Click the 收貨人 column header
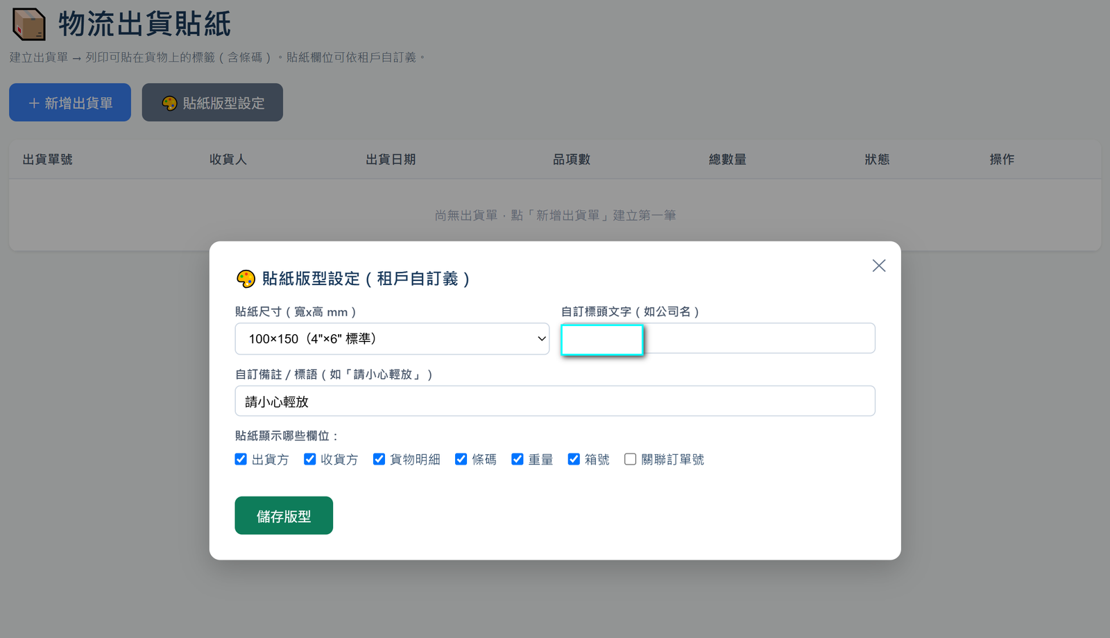This screenshot has width=1110, height=638. 228,159
